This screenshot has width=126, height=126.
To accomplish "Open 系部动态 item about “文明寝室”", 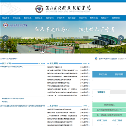I will click(62, 116).
